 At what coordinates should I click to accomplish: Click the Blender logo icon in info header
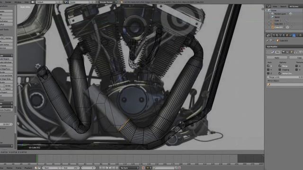pyautogui.click(x=122, y=2)
